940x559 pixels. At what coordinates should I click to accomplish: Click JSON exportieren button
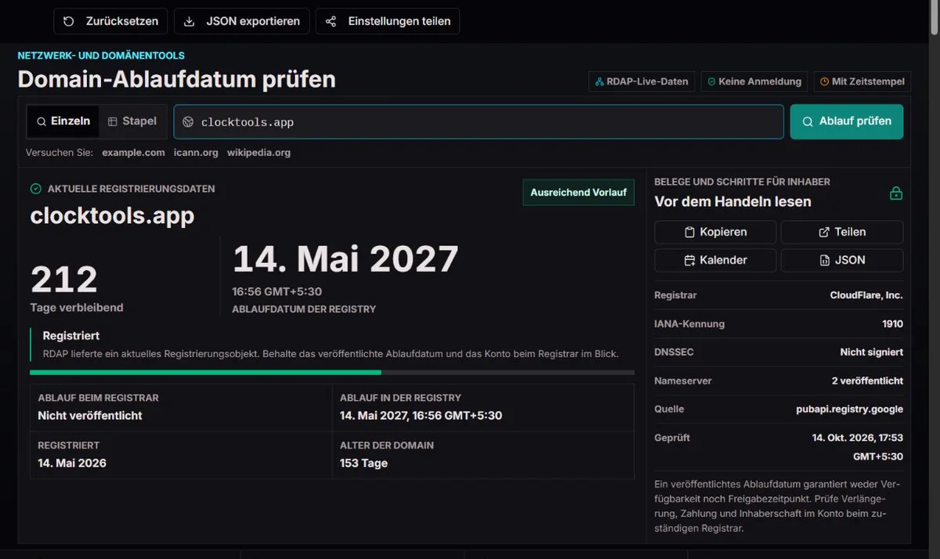(x=242, y=21)
